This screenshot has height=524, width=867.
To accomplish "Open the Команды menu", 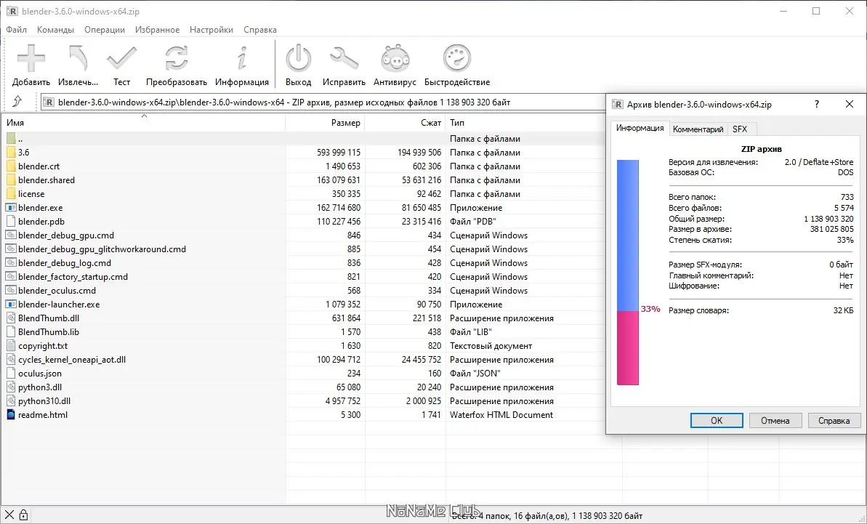I will (x=55, y=30).
